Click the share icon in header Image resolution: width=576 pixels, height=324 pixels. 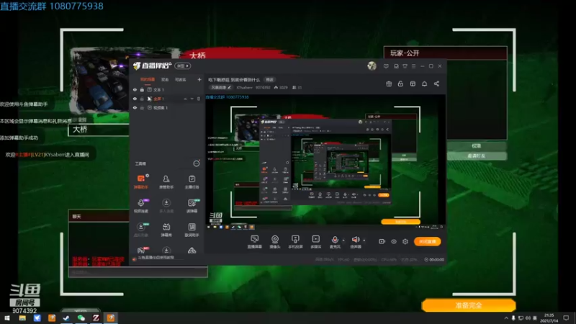pos(436,84)
